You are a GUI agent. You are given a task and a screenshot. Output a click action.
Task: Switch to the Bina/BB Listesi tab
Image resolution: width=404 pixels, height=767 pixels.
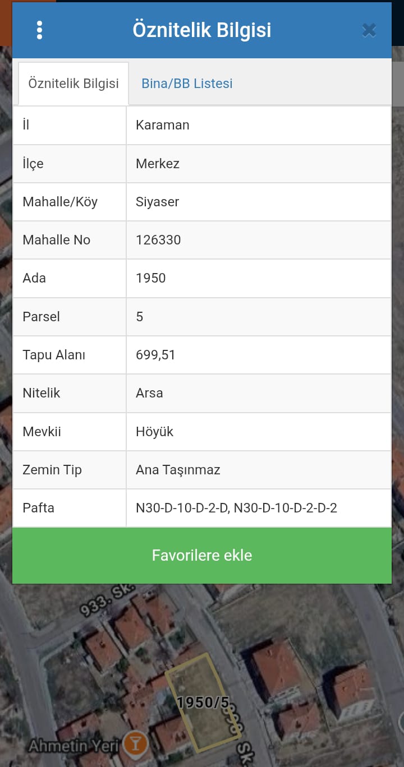(187, 84)
